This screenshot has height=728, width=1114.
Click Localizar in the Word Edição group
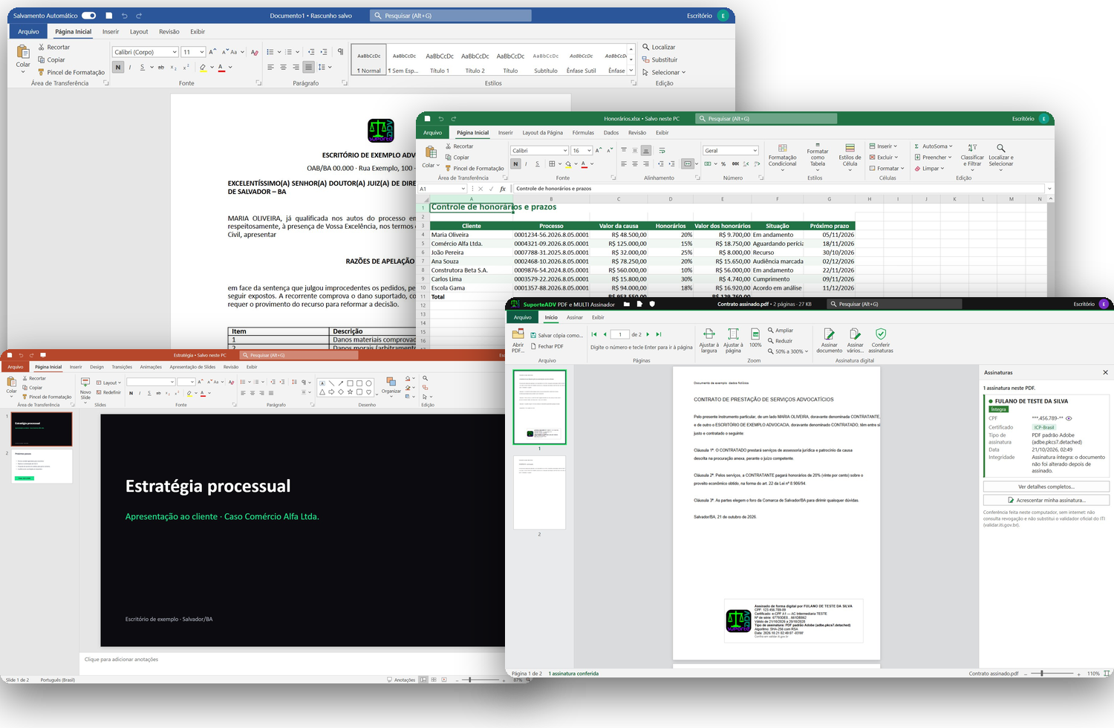point(659,47)
